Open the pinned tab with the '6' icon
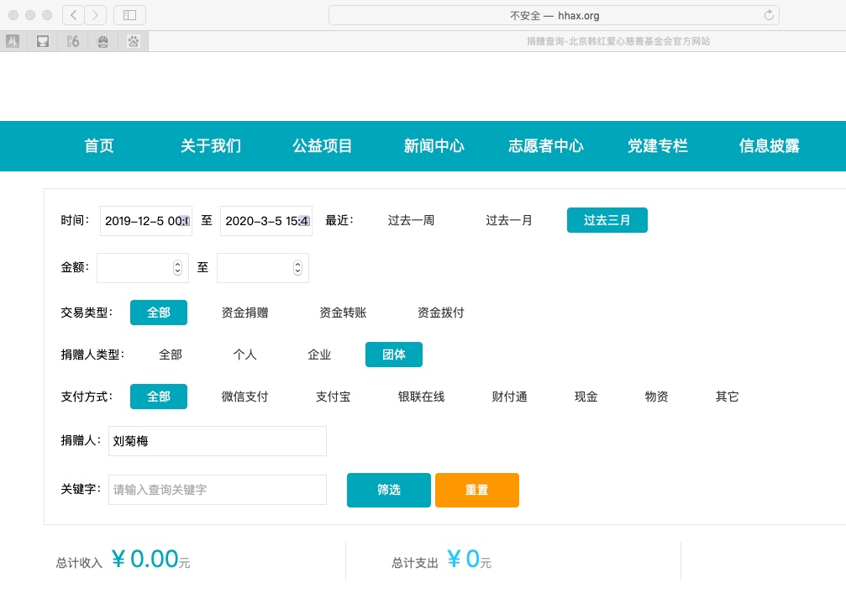The image size is (846, 594). point(73,41)
